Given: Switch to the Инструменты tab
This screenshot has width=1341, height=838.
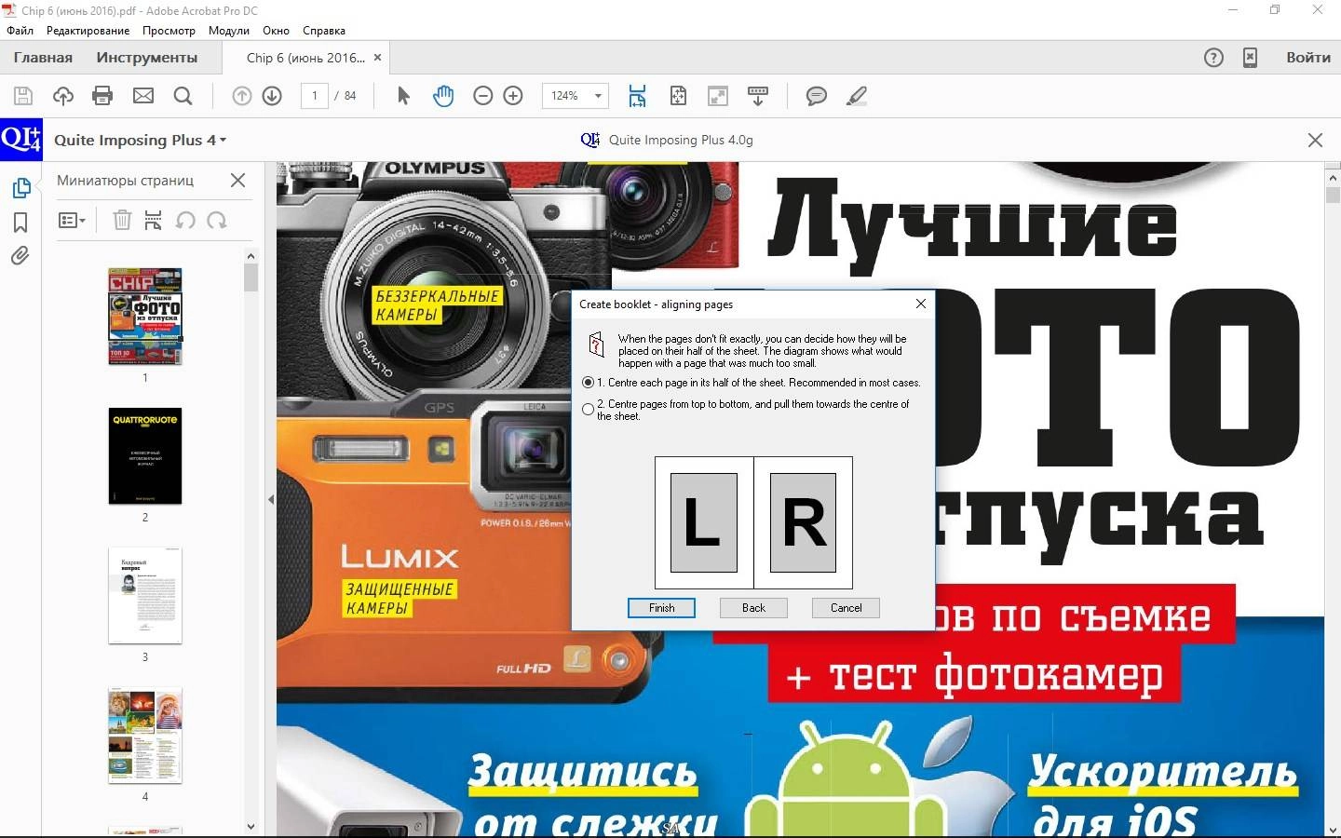Looking at the screenshot, I should tap(147, 58).
